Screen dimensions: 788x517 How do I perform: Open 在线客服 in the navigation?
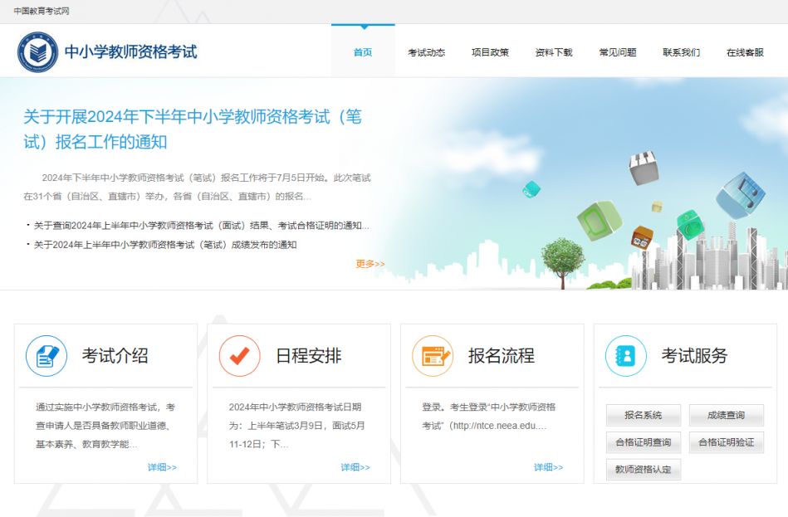pos(746,52)
